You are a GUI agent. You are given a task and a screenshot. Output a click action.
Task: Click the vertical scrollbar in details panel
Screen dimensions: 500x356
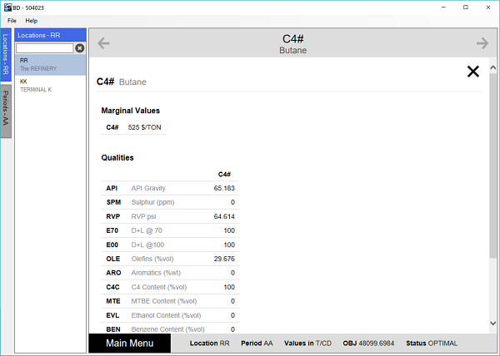494,166
